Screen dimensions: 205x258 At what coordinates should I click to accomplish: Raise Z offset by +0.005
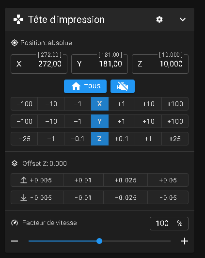click(x=37, y=180)
